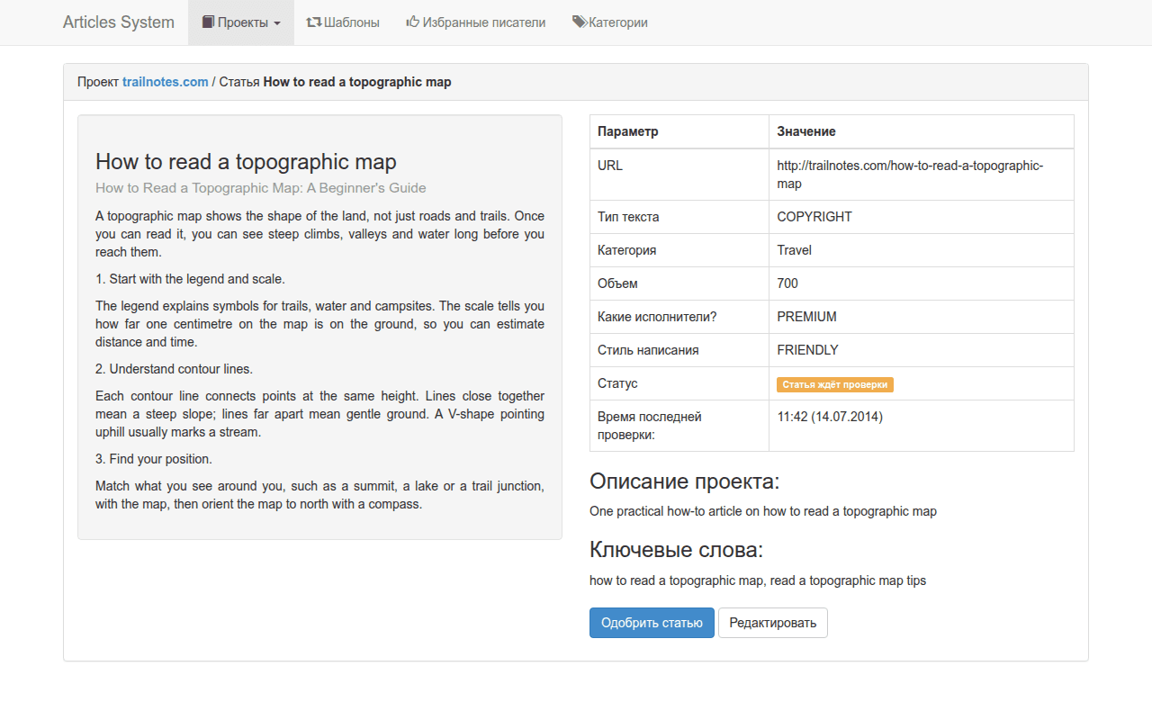The height and width of the screenshot is (720, 1152).
Task: Click the Articles System brand link
Action: 119,22
